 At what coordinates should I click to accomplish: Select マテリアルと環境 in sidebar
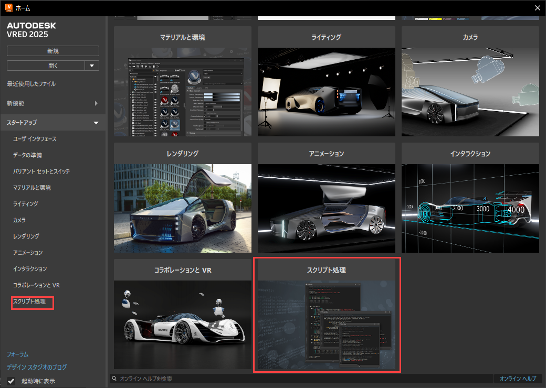(32, 188)
